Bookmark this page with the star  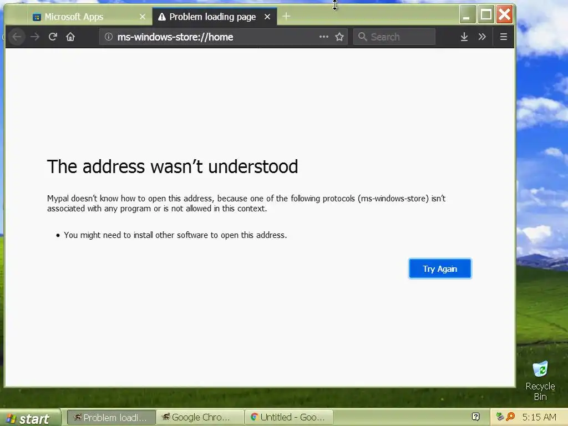339,37
